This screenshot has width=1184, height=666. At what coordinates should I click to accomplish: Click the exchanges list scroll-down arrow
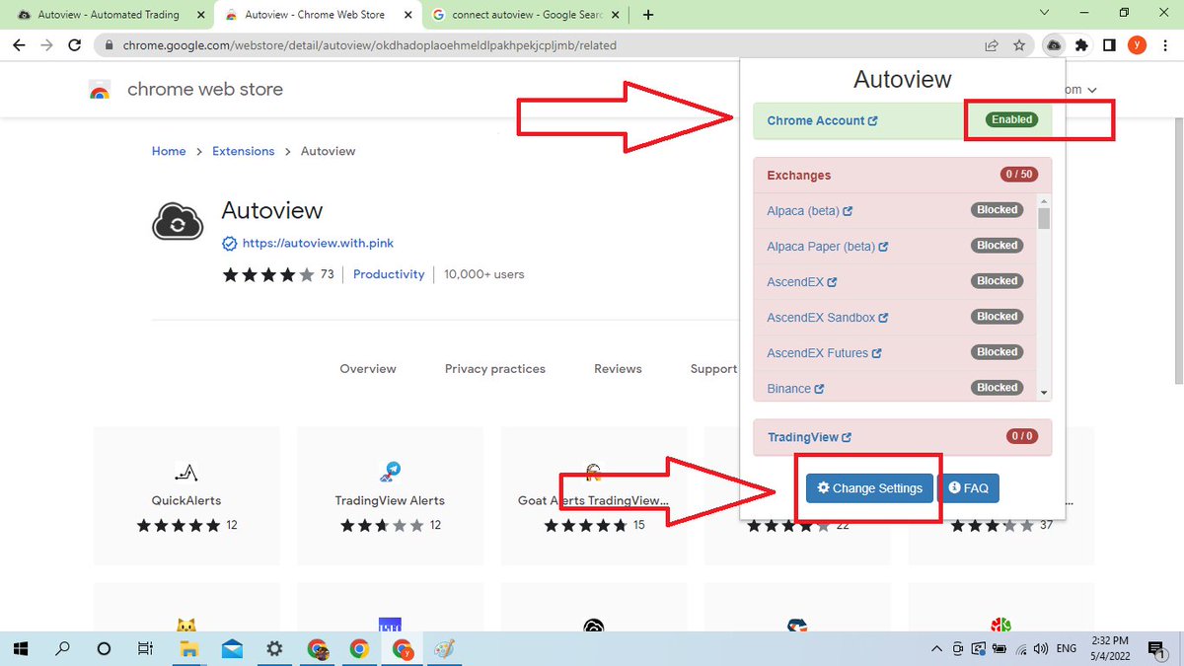click(x=1044, y=393)
